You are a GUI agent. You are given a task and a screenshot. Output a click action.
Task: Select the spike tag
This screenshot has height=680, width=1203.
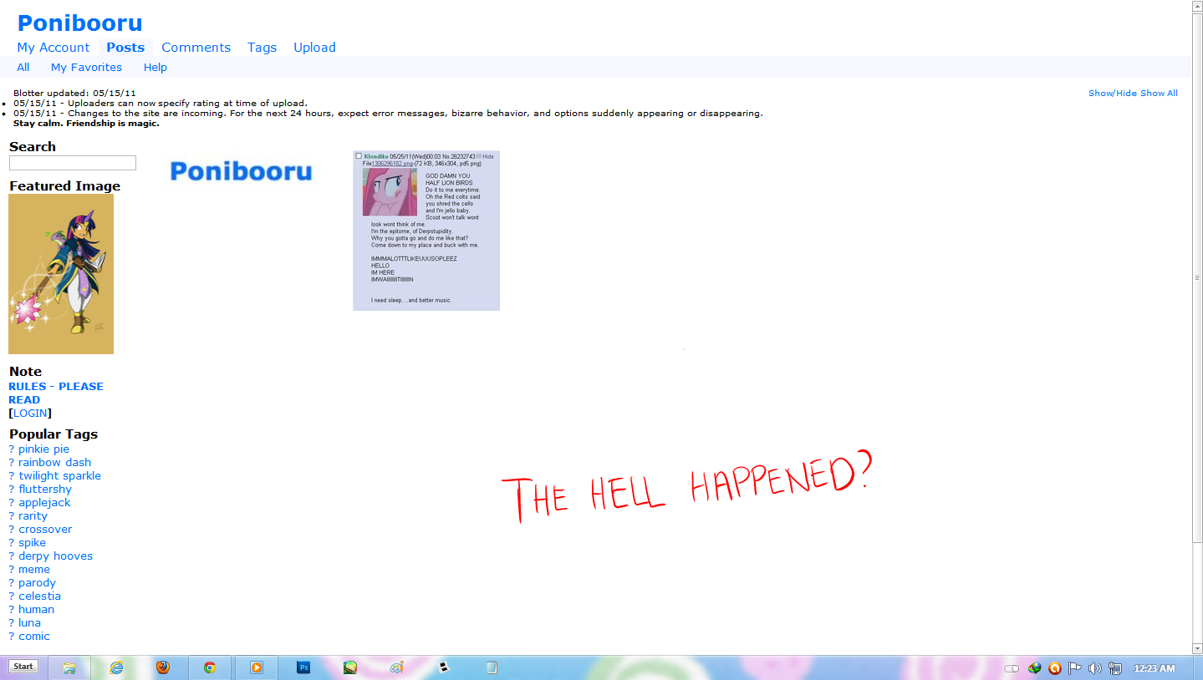point(33,543)
